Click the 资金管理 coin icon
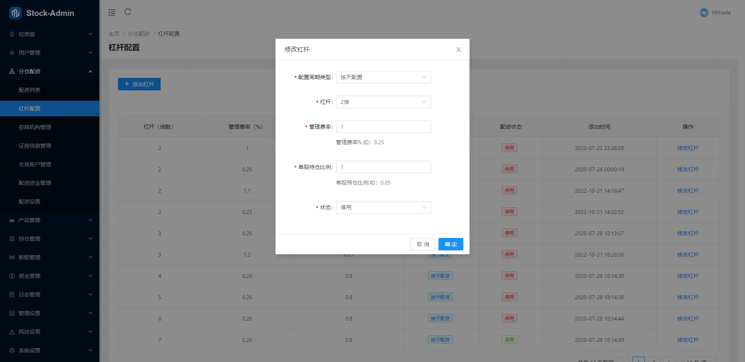Viewport: 745px width, 362px height. pos(12,276)
